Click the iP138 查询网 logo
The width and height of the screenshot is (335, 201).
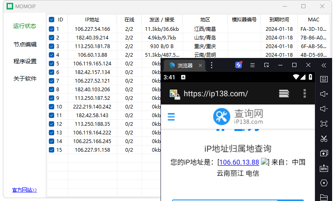(x=238, y=117)
